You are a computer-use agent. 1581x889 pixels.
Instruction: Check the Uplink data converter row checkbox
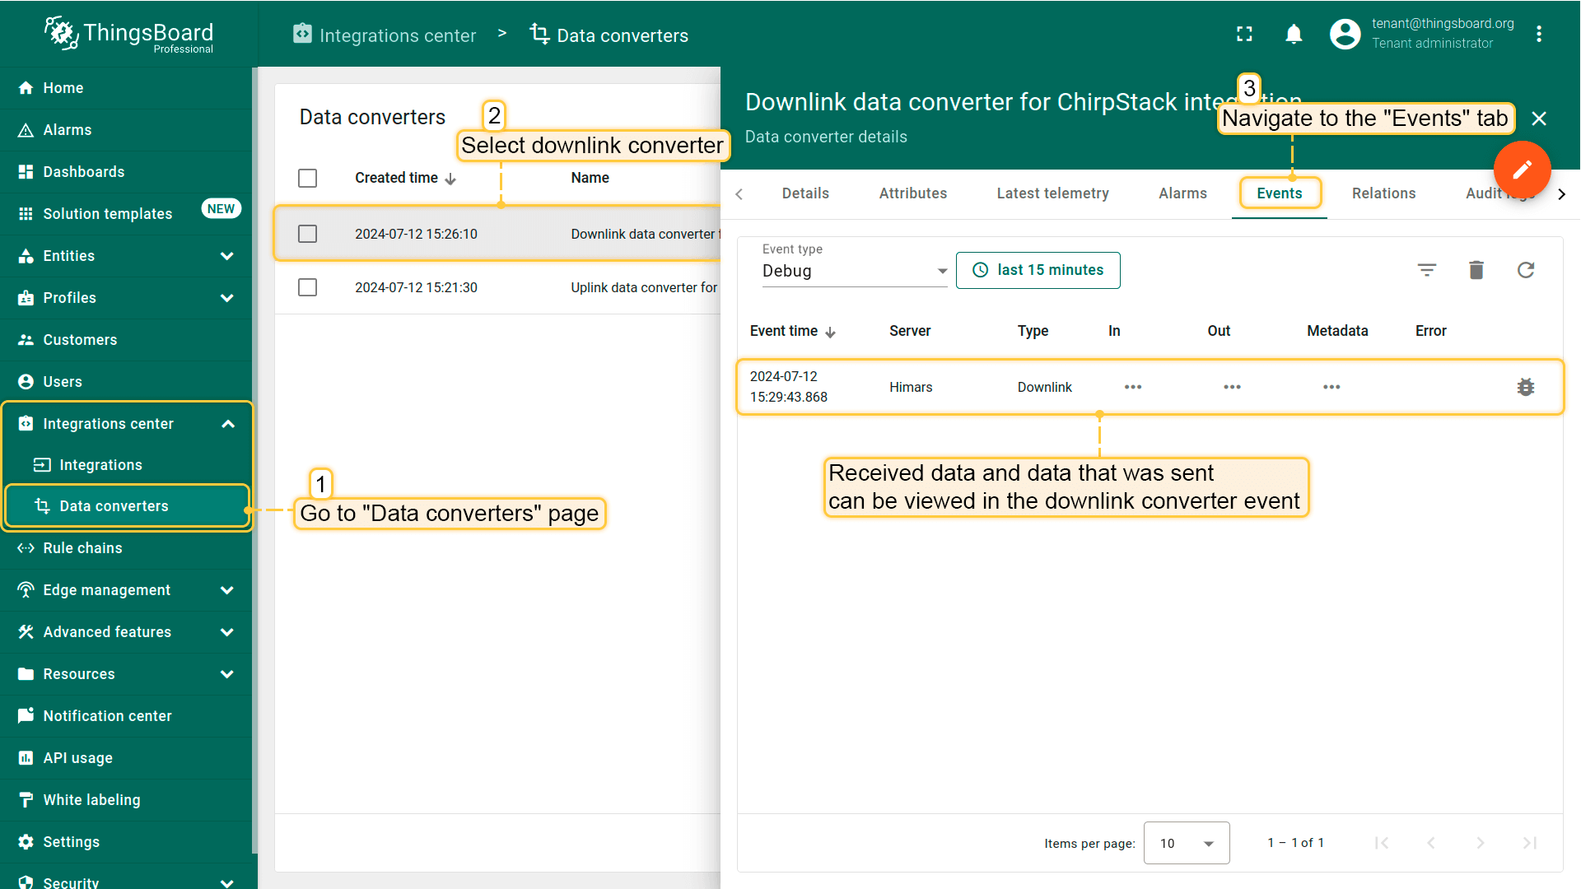307,287
